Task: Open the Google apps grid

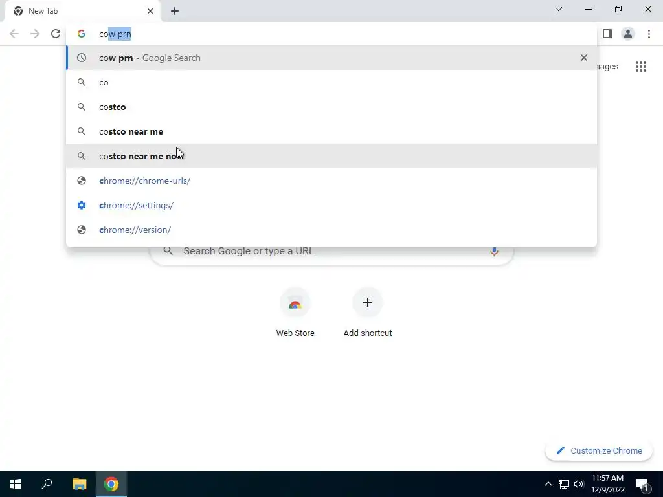Action: [641, 67]
